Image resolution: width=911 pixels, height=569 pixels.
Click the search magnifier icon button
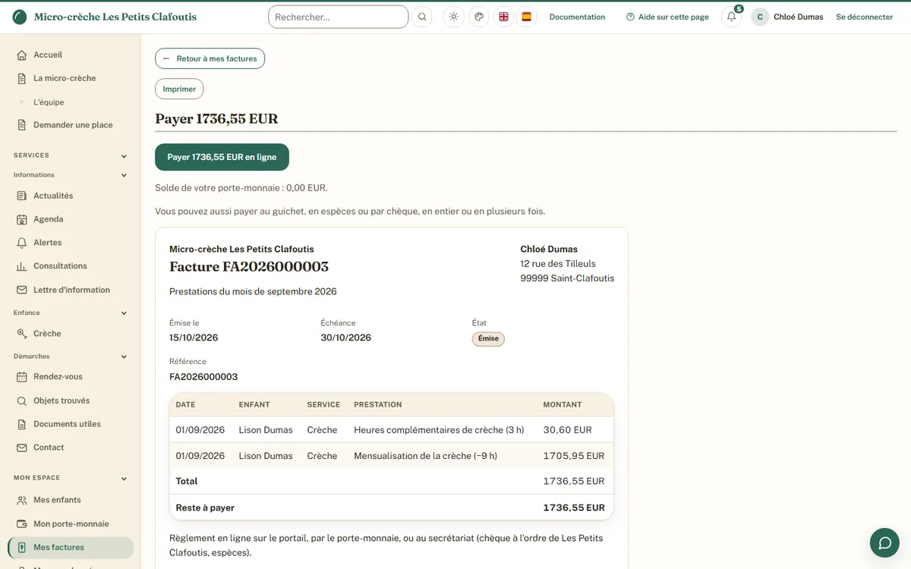click(422, 17)
